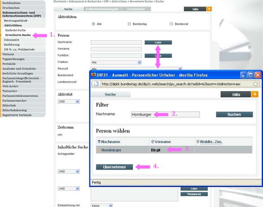The height and width of the screenshot is (207, 263).
Task: Click the Suchen button in the Filter section
Action: pos(234,114)
